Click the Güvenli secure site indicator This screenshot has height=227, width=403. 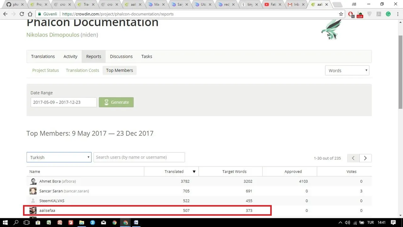click(x=47, y=14)
